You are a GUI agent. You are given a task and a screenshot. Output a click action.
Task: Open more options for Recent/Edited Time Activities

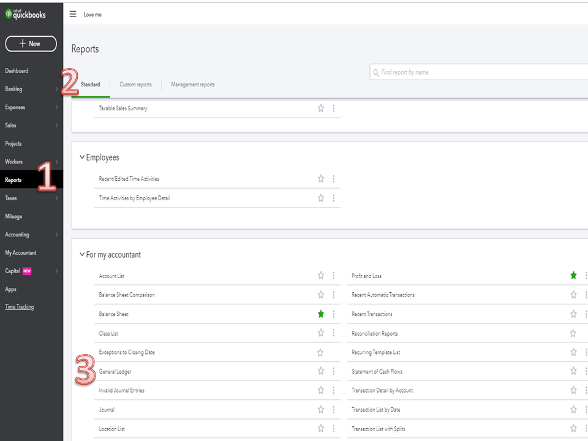[x=334, y=179]
